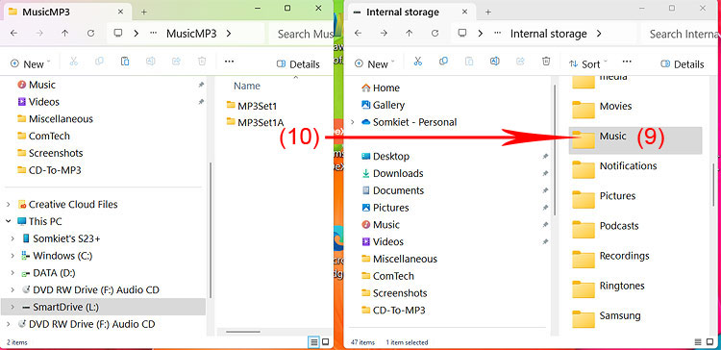
Task: Switch to large thumbnails view in MusicMP3
Action: pos(325,341)
